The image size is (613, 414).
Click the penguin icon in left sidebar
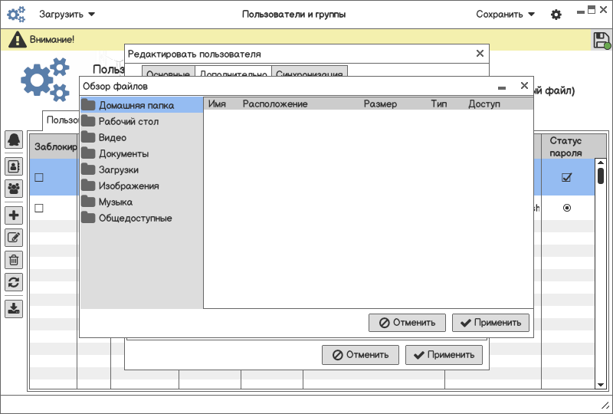coord(14,140)
